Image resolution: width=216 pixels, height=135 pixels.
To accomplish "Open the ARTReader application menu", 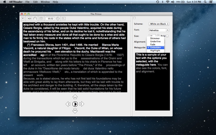I will coord(16,2).
